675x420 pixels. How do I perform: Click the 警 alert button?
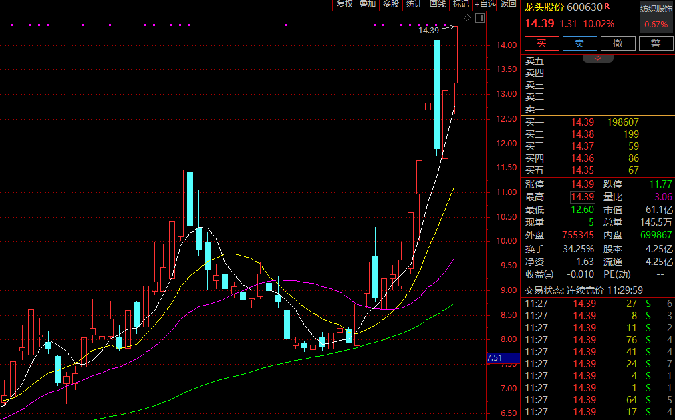coord(656,43)
